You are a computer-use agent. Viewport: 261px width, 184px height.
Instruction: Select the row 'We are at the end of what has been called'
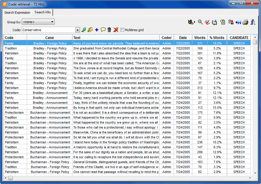click(127, 63)
